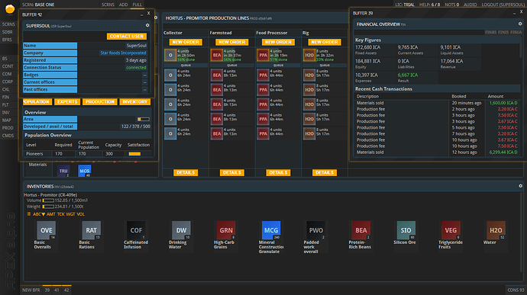Sort inventory by VOL

click(x=81, y=214)
